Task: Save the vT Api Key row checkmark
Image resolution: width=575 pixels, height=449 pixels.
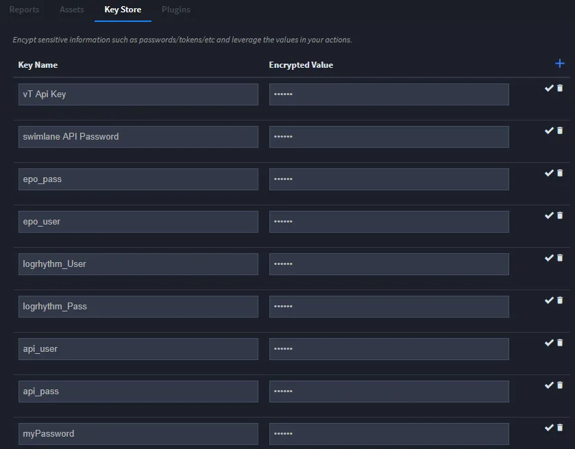Action: point(549,88)
